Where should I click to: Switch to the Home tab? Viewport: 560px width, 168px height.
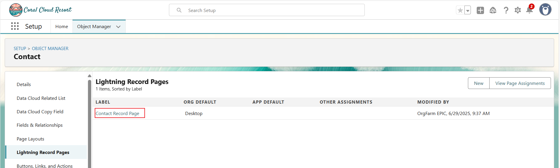(x=62, y=27)
